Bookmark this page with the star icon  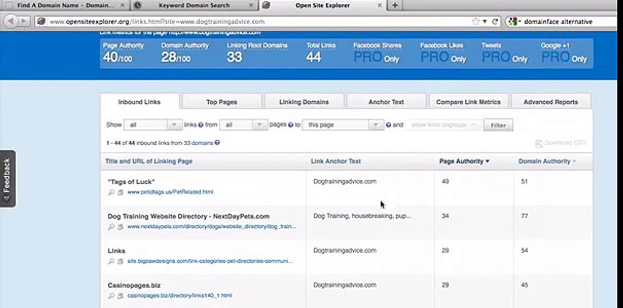[475, 21]
